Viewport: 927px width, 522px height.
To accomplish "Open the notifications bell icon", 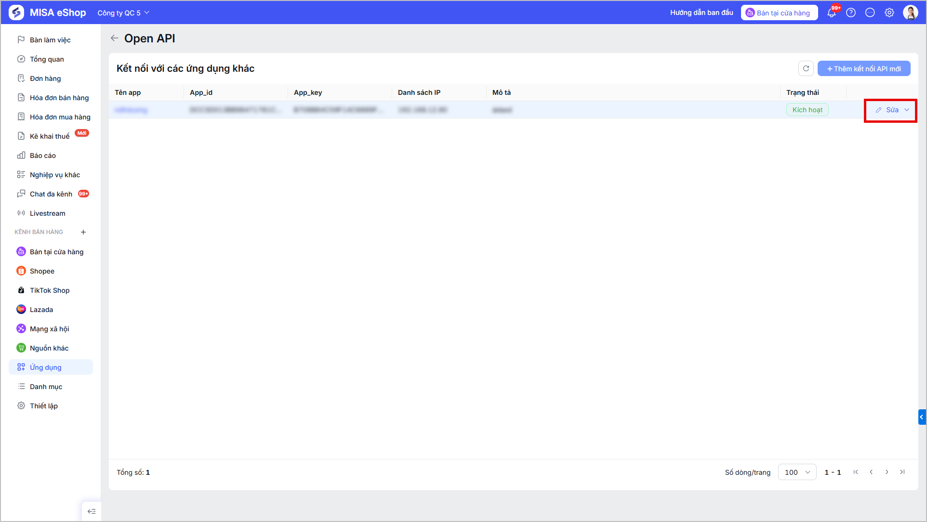I will (832, 13).
